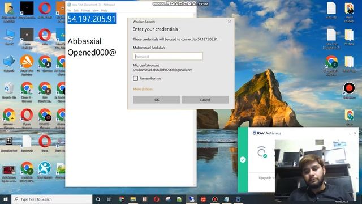
Task: Open RAV Antivirus icon on the taskbar
Action: click(x=238, y=199)
